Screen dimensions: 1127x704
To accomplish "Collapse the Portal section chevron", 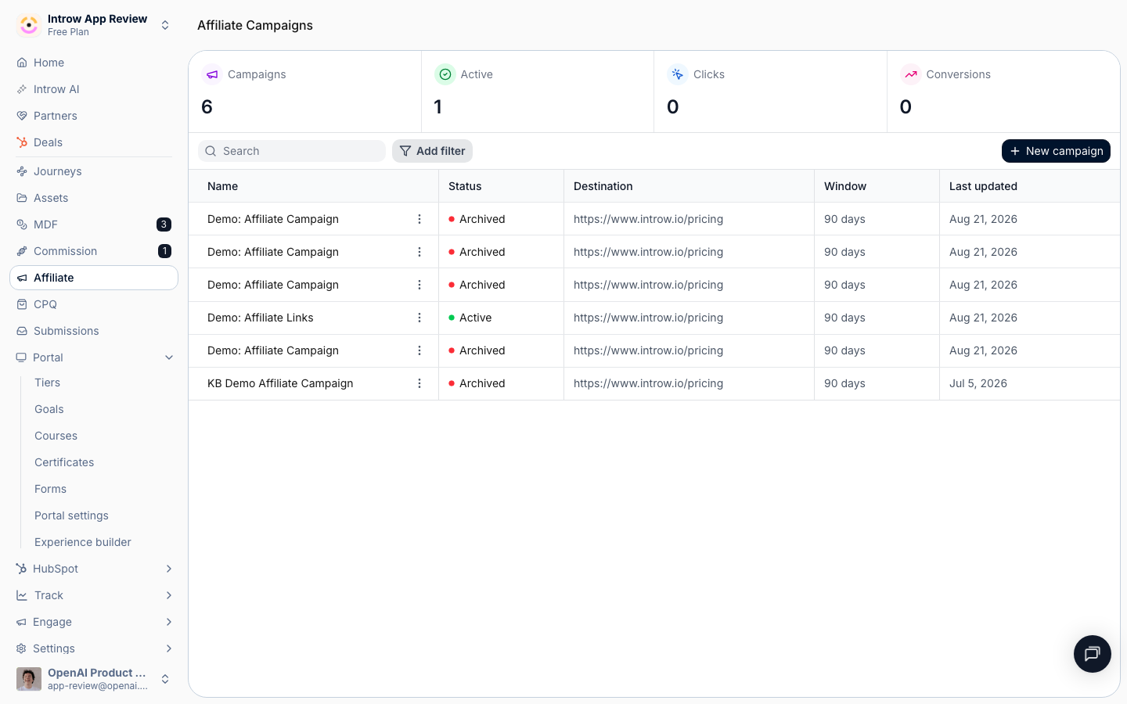I will (169, 357).
